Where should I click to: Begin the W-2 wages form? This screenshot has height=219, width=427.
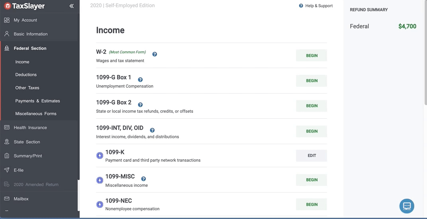click(x=311, y=56)
